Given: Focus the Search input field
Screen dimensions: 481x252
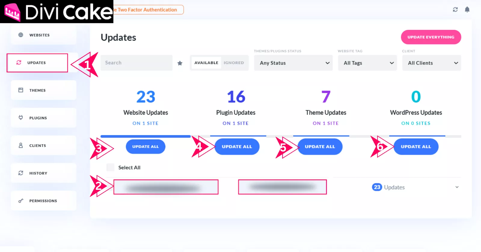Looking at the screenshot, I should [x=136, y=63].
